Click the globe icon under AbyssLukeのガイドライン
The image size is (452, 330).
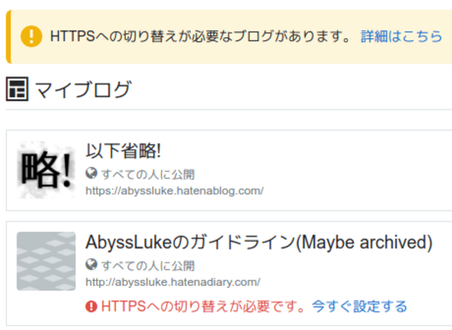91,264
